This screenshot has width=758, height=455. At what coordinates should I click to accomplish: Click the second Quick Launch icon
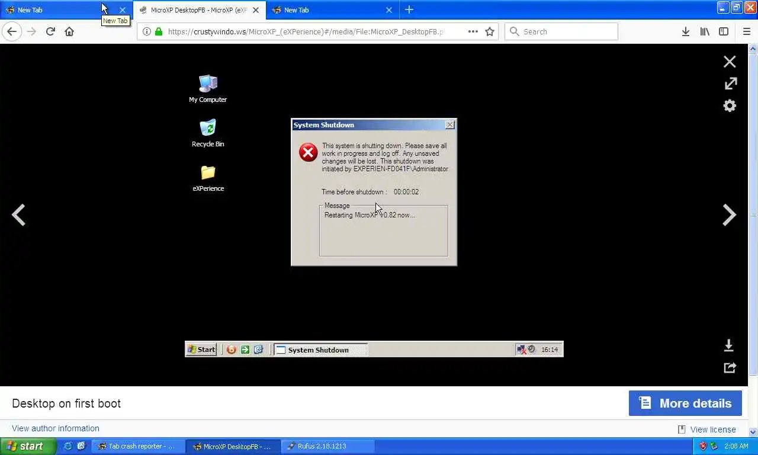(81, 446)
